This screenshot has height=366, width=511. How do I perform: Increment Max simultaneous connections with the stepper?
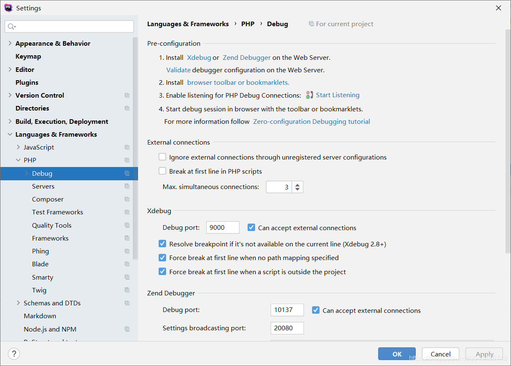click(297, 184)
